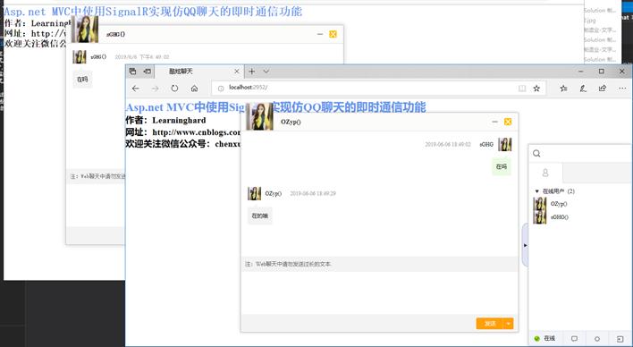Image resolution: width=633 pixels, height=347 pixels.
Task: Click the 在的哦 reply bubble
Action: click(259, 216)
